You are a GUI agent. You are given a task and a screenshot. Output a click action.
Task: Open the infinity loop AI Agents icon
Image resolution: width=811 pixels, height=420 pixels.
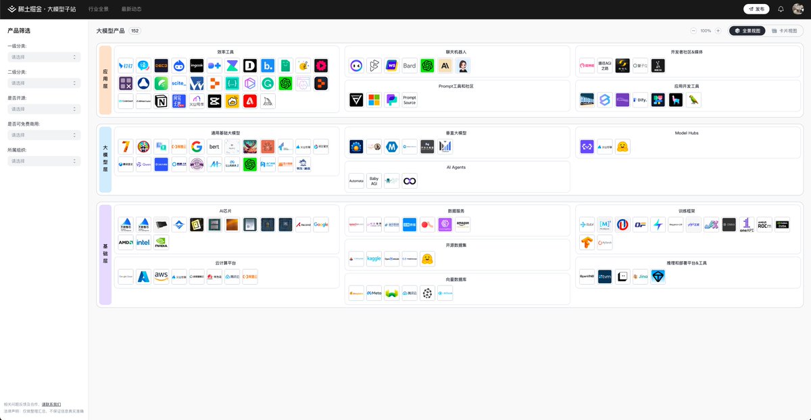tap(410, 181)
